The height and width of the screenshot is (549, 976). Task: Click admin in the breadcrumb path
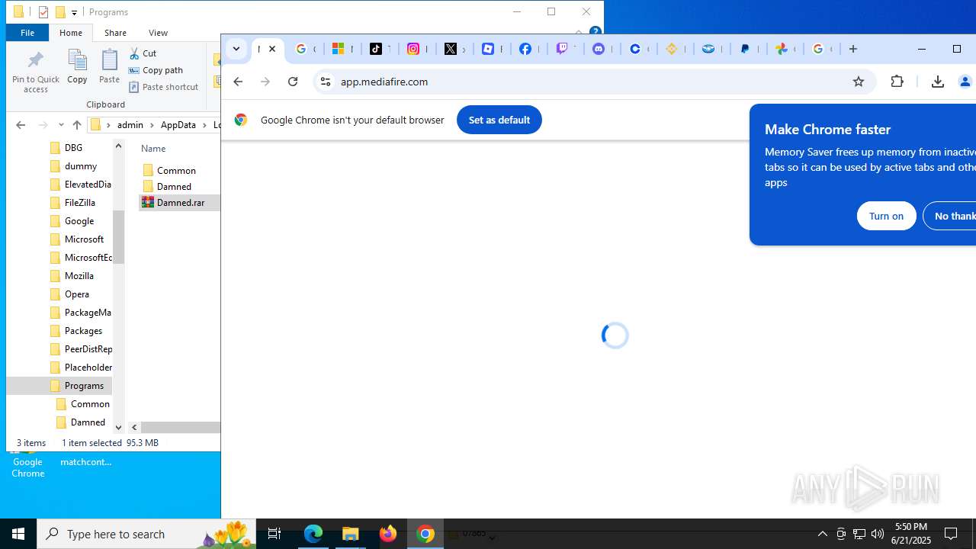pyautogui.click(x=130, y=125)
